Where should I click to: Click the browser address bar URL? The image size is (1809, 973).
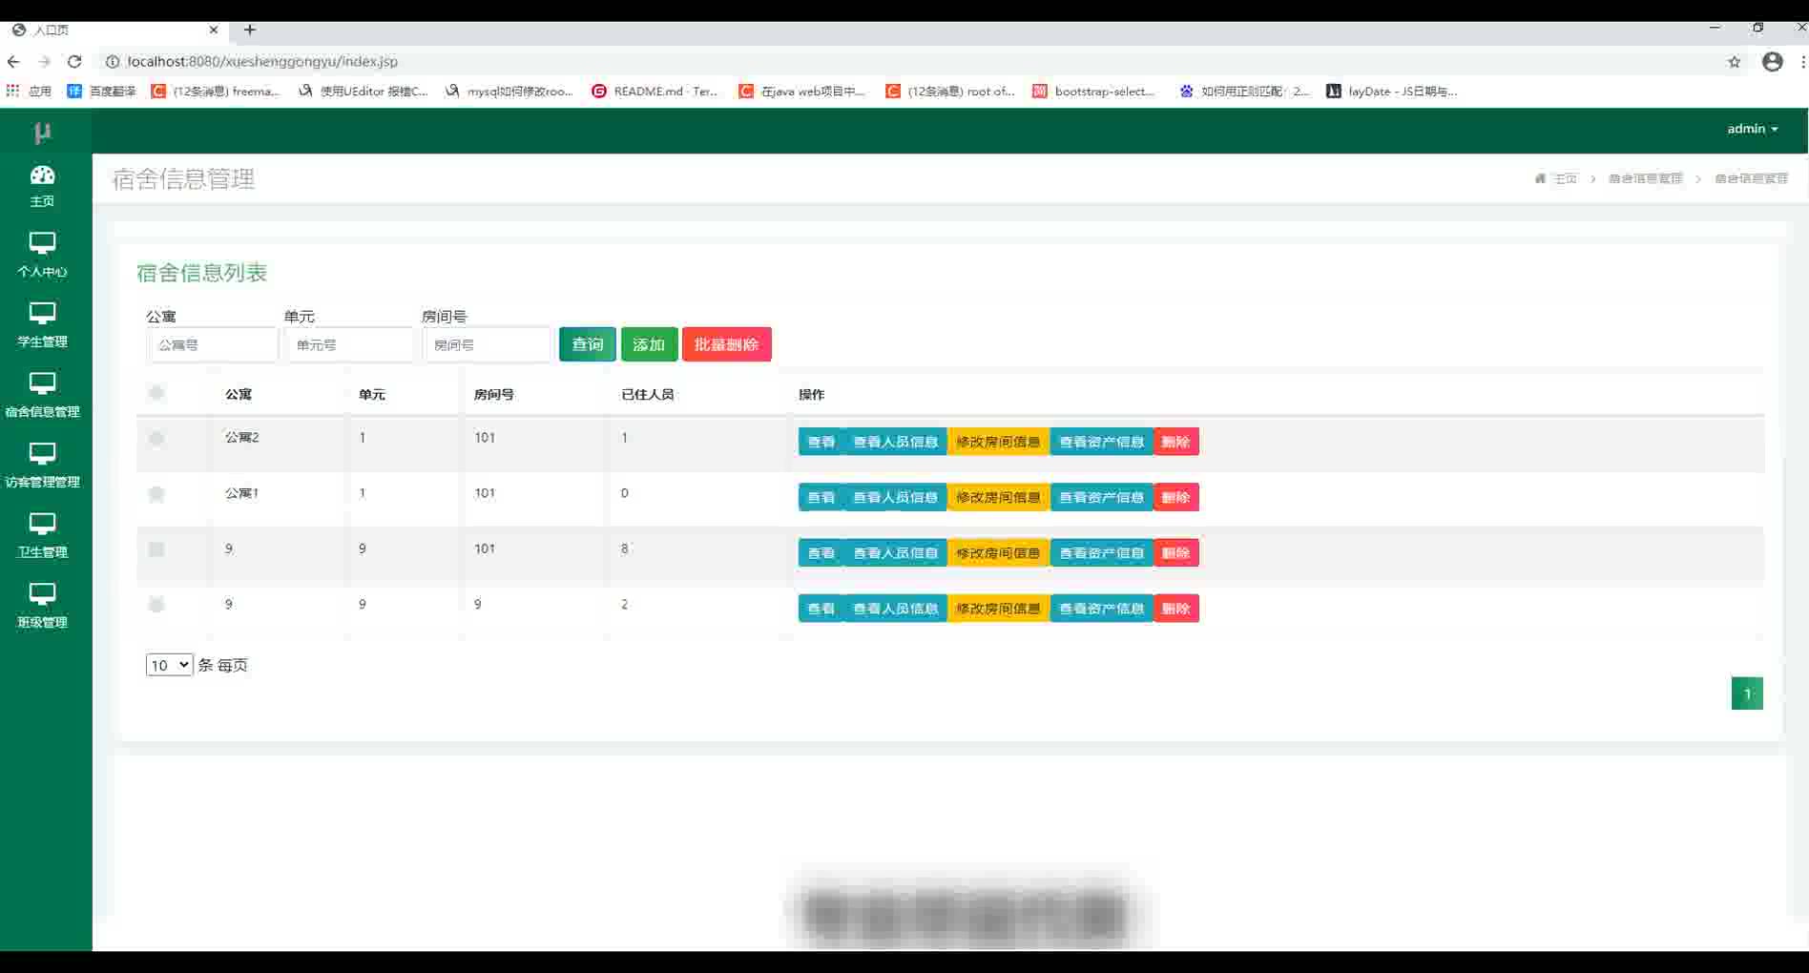click(262, 61)
